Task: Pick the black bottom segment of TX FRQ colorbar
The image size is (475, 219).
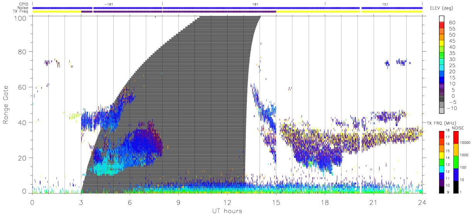Action: click(x=442, y=189)
